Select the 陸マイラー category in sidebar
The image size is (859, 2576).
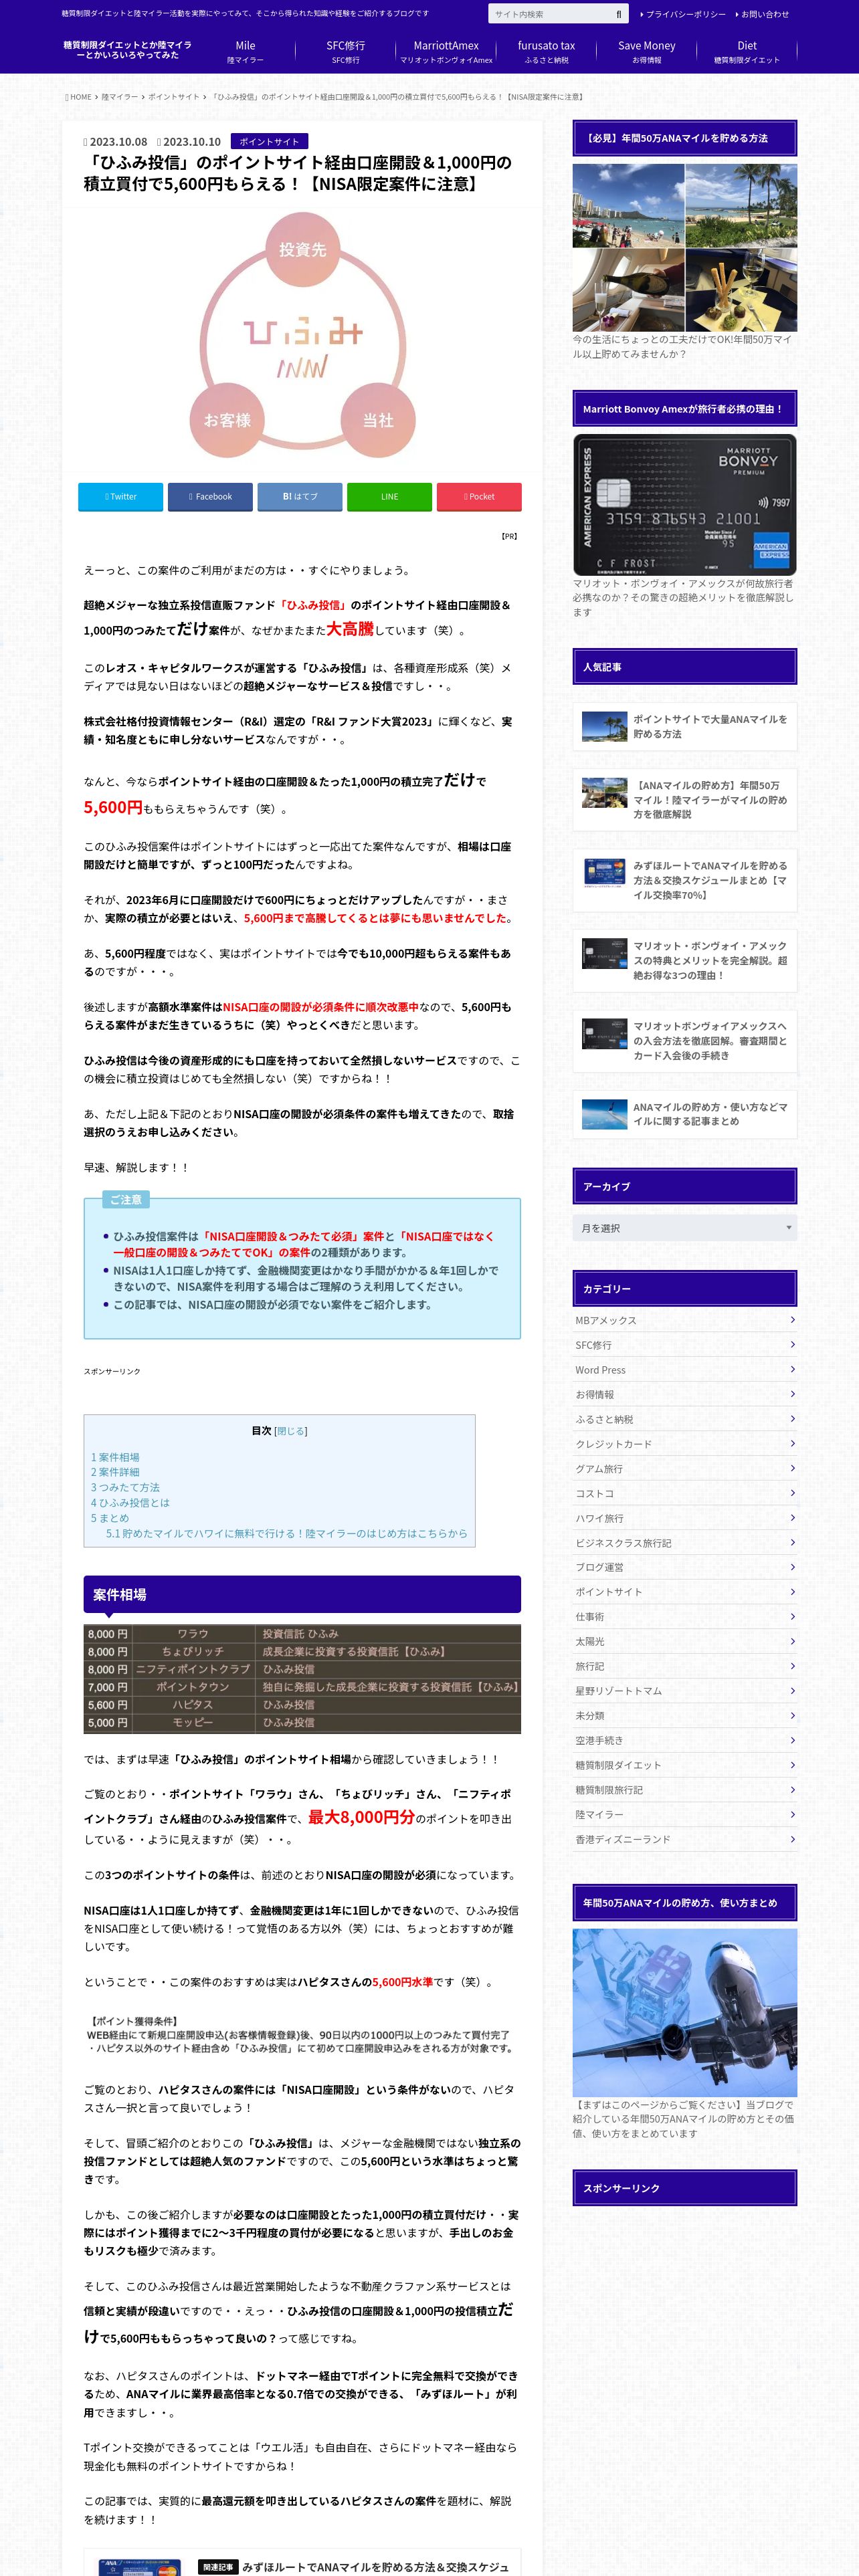[599, 1813]
